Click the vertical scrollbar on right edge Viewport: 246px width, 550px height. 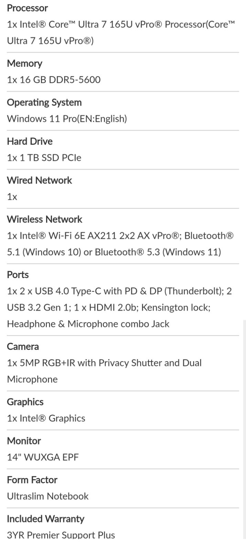(x=244, y=430)
